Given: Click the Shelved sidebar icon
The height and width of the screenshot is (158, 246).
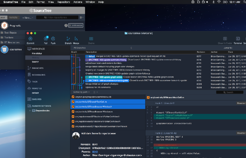Looking at the screenshot, I should tap(29, 99).
